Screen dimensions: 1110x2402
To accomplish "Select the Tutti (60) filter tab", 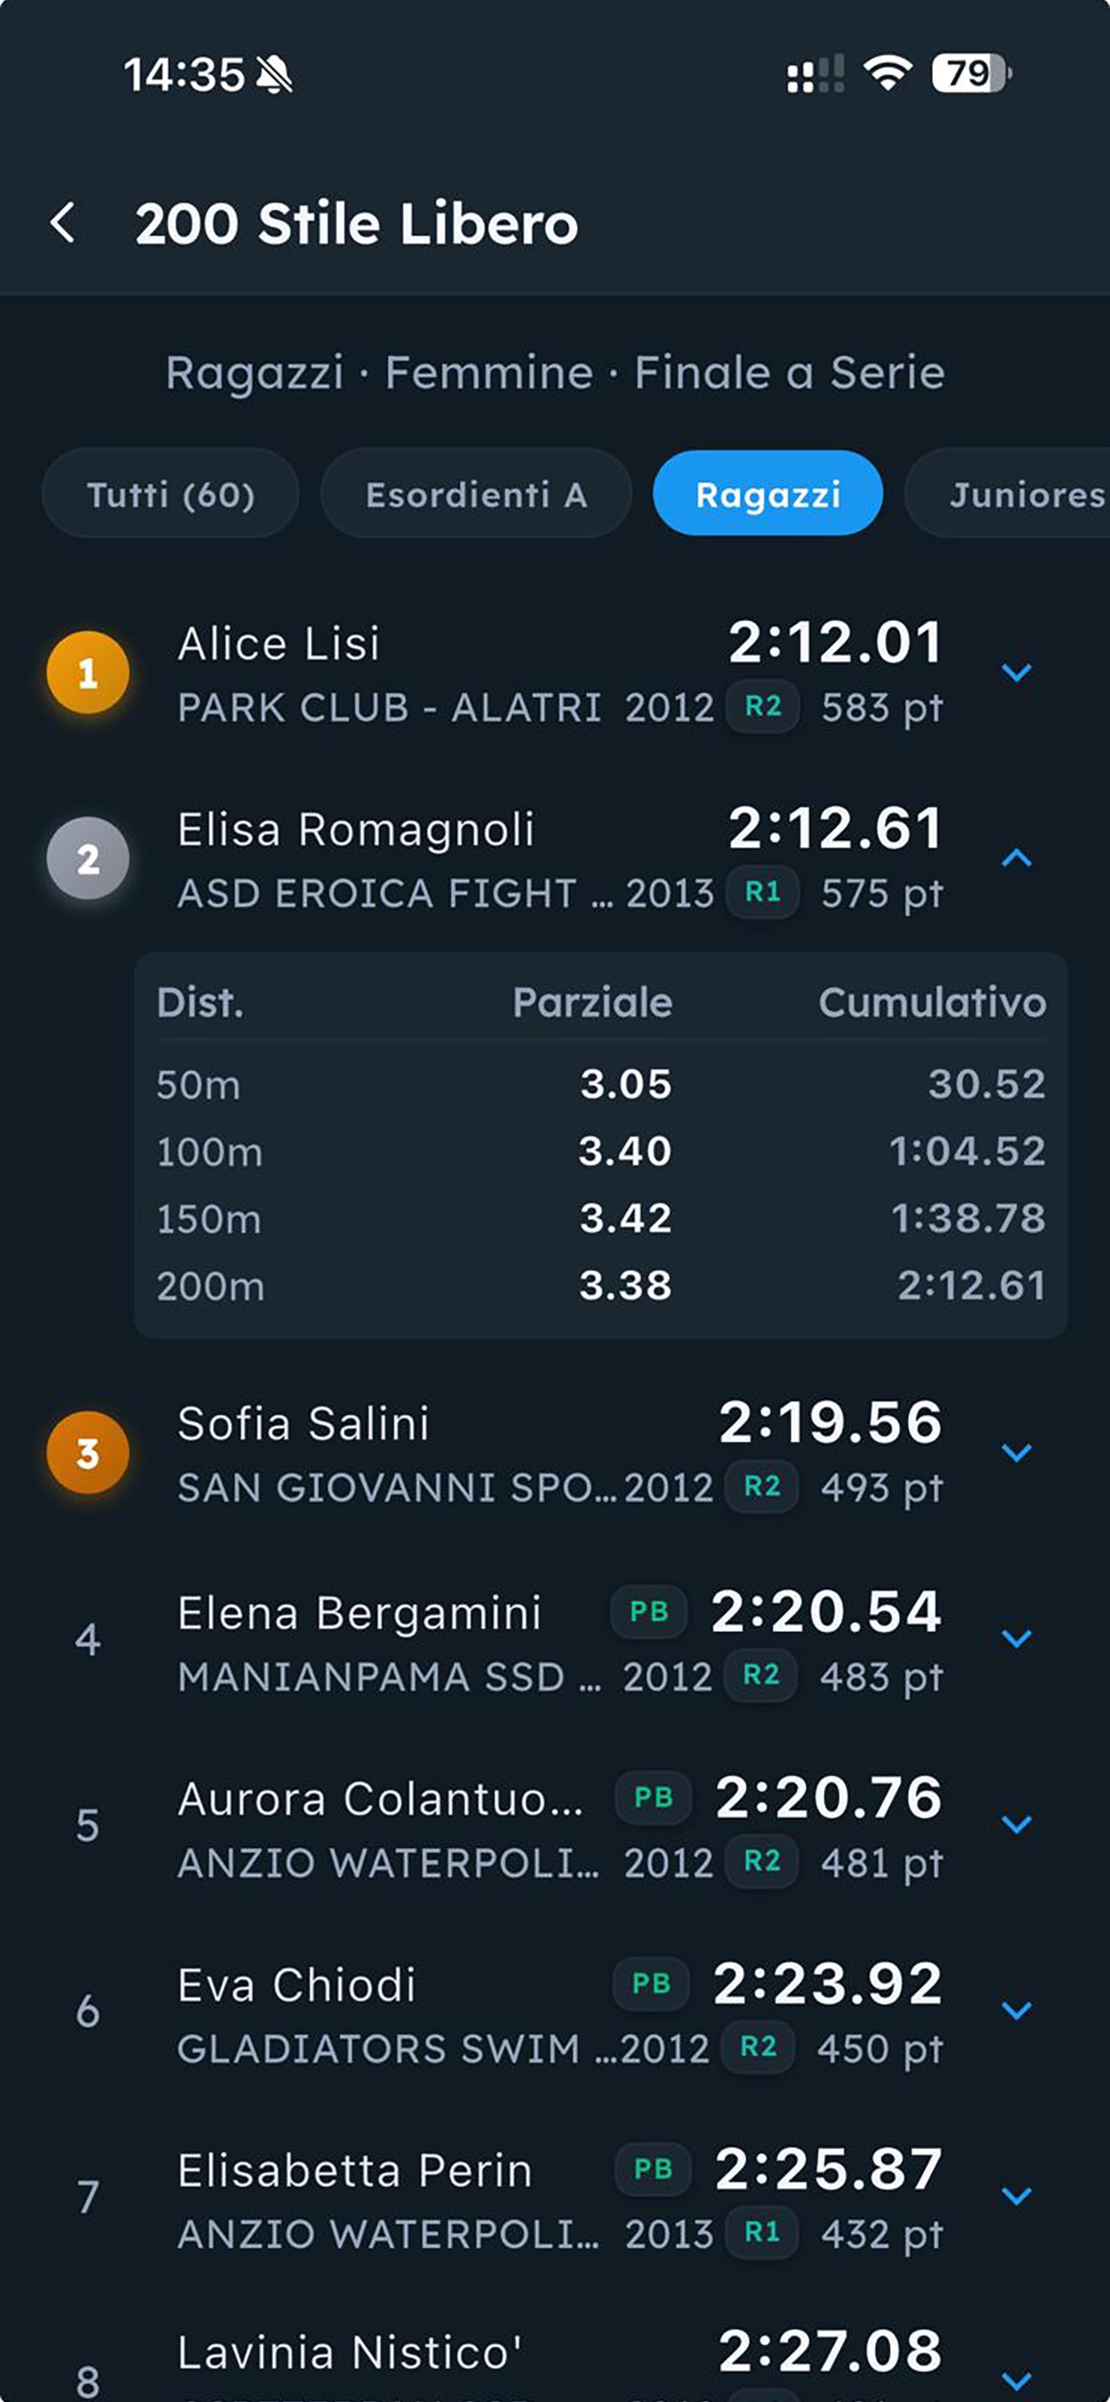I will click(171, 494).
